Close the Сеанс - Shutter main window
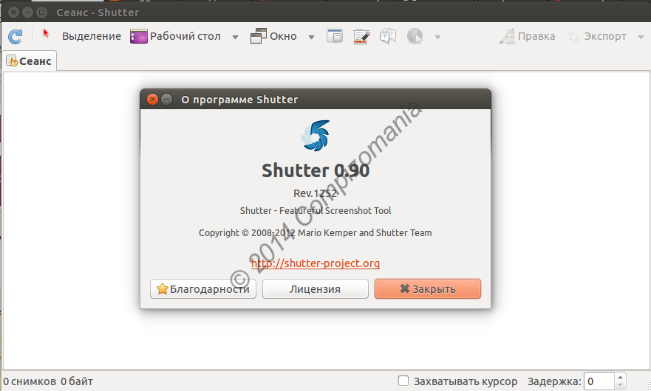 click(14, 13)
